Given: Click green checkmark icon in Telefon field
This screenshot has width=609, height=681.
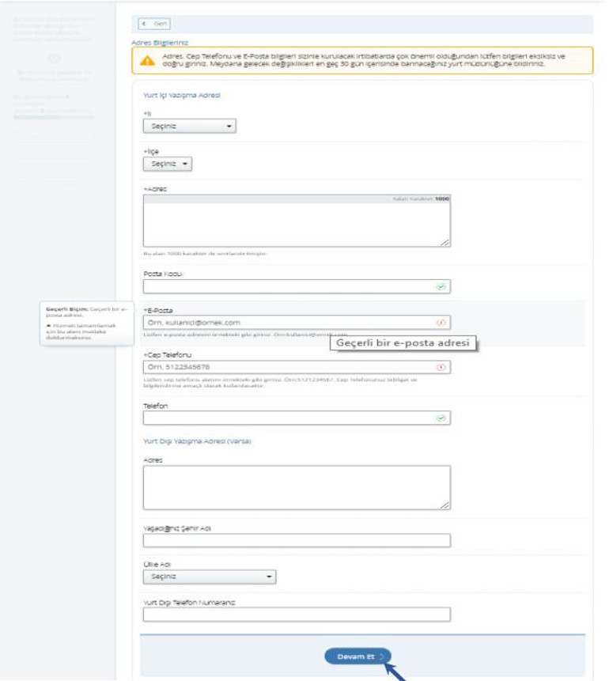Looking at the screenshot, I should [x=441, y=418].
